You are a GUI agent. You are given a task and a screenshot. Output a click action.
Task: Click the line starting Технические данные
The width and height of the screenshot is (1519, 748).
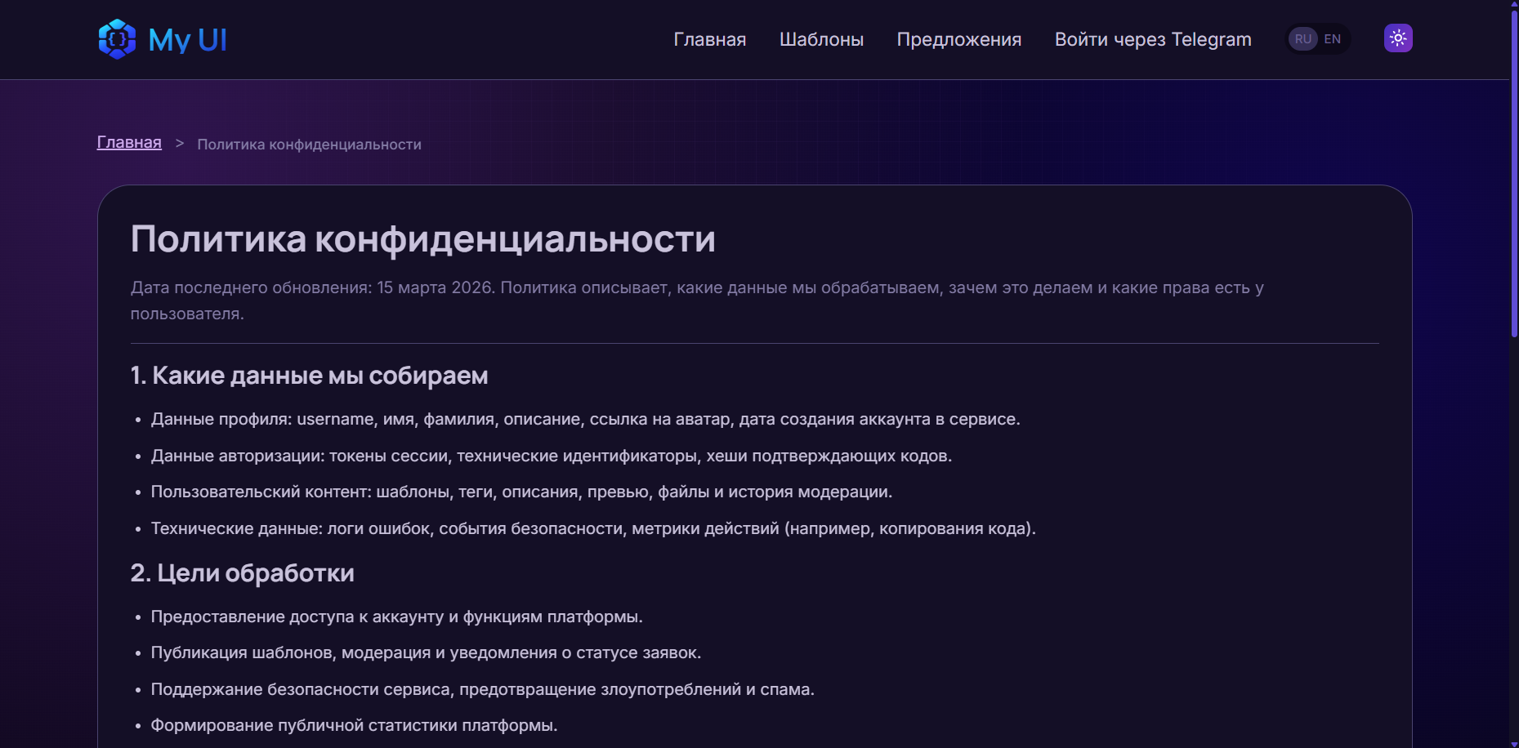pos(593,528)
